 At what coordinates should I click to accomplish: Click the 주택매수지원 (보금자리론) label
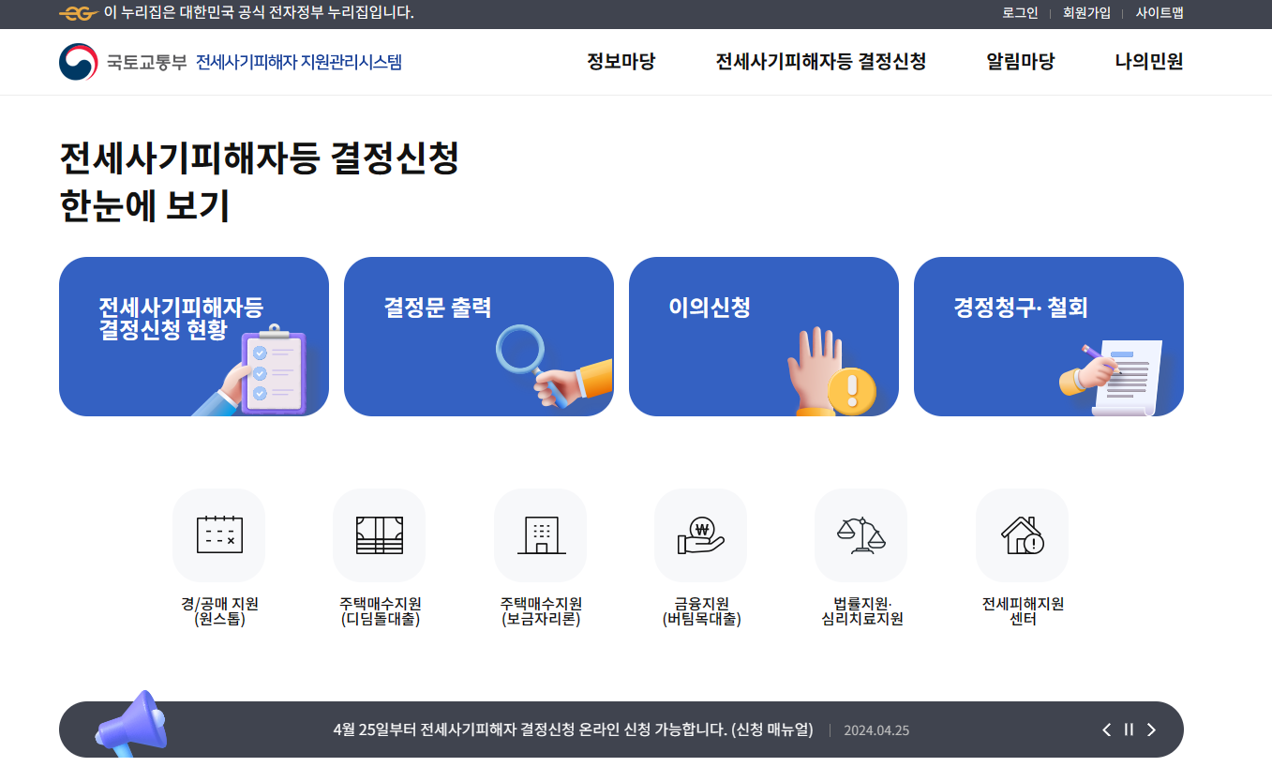tap(541, 611)
